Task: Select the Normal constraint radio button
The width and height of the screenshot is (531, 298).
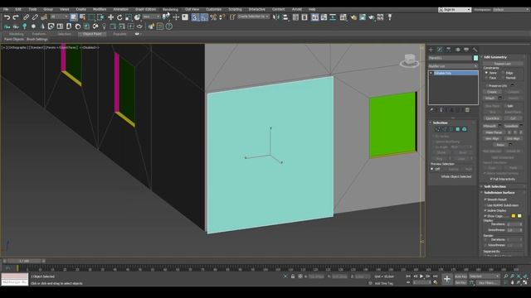Action: click(503, 78)
